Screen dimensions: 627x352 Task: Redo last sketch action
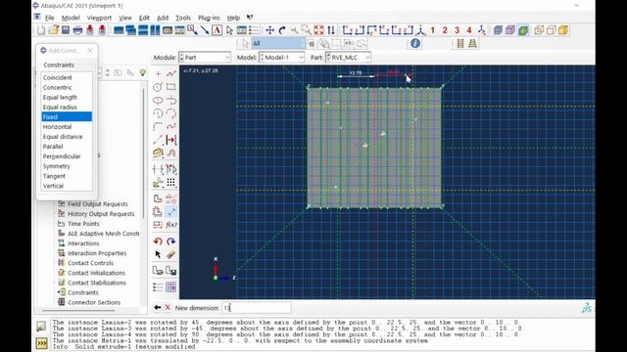coord(171,242)
